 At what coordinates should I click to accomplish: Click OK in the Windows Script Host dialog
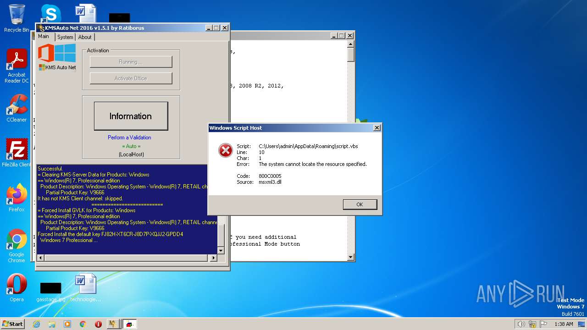tap(360, 204)
